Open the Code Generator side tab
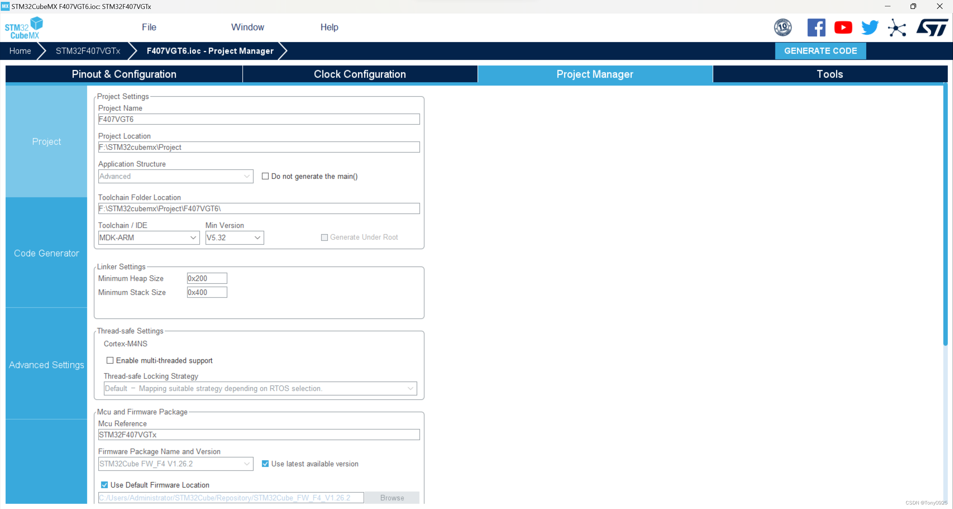Image resolution: width=953 pixels, height=509 pixels. coord(46,253)
